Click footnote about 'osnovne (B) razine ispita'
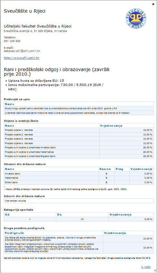Viewport: 158px width, 273px height. click(x=65, y=189)
